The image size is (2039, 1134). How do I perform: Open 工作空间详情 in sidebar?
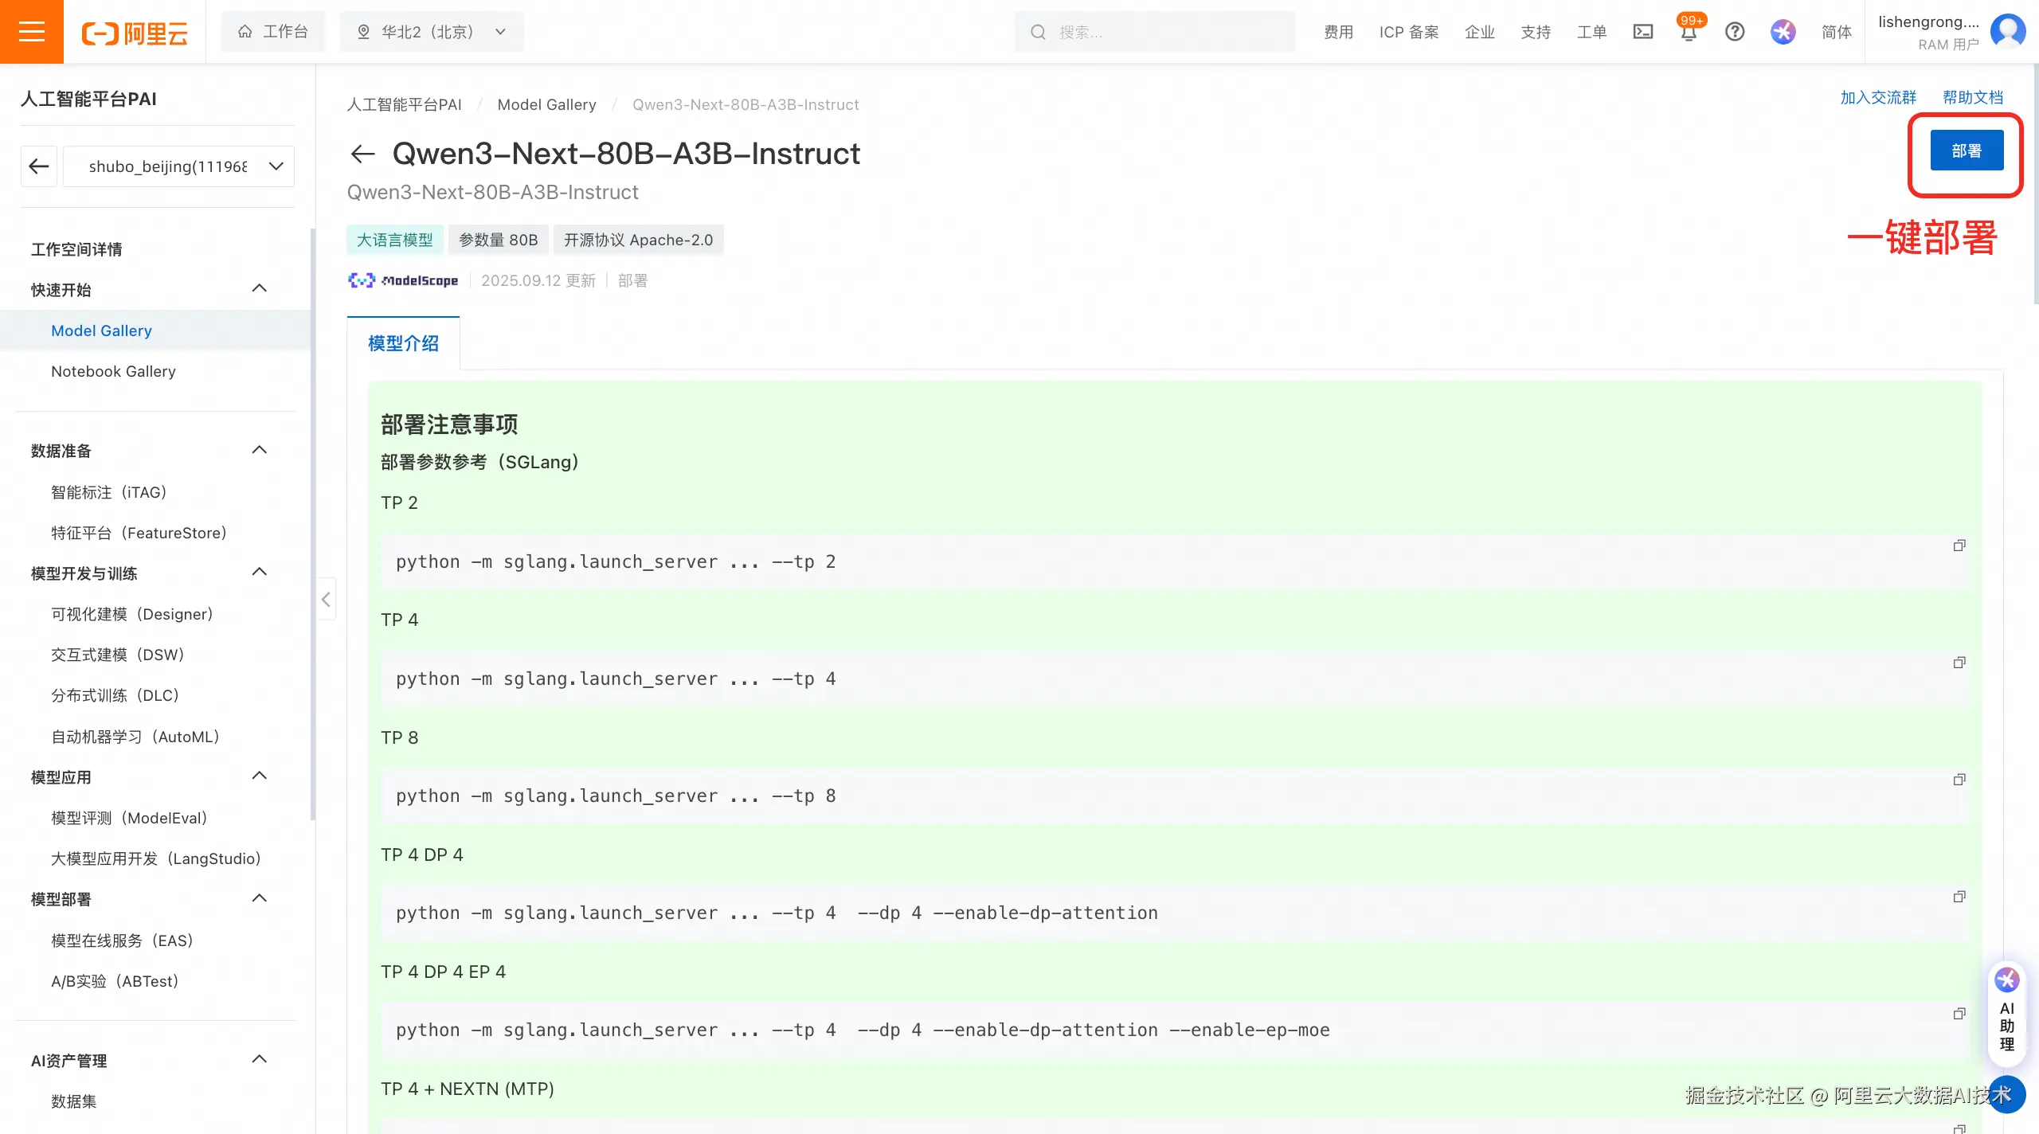pos(76,249)
